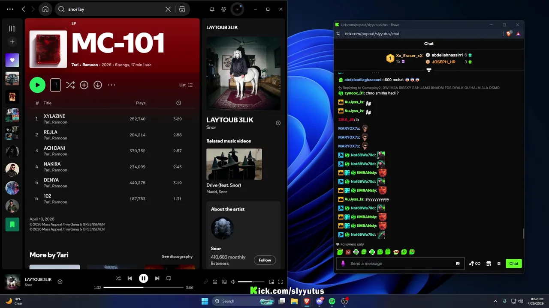The height and width of the screenshot is (308, 549).
Task: Open the Kick shop icon
Action: (x=489, y=264)
